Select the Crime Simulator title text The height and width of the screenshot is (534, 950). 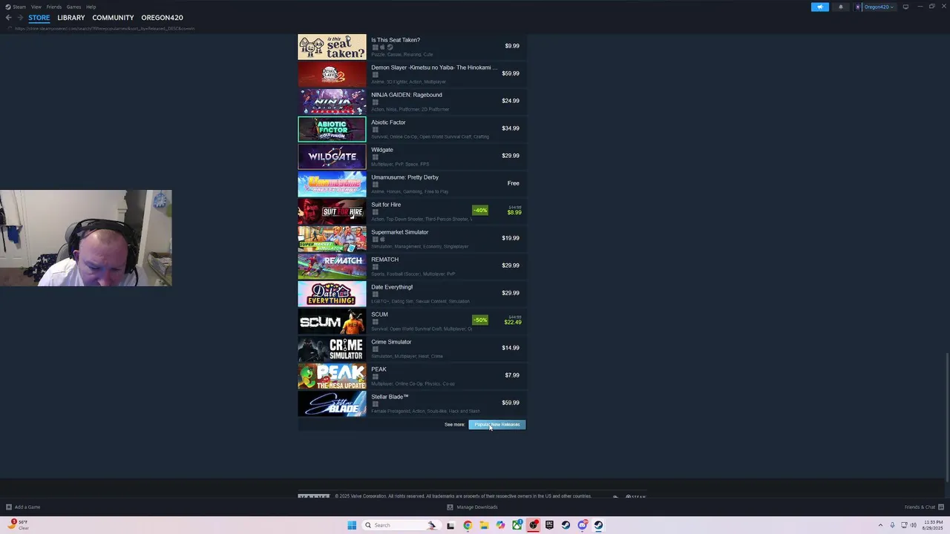391,342
